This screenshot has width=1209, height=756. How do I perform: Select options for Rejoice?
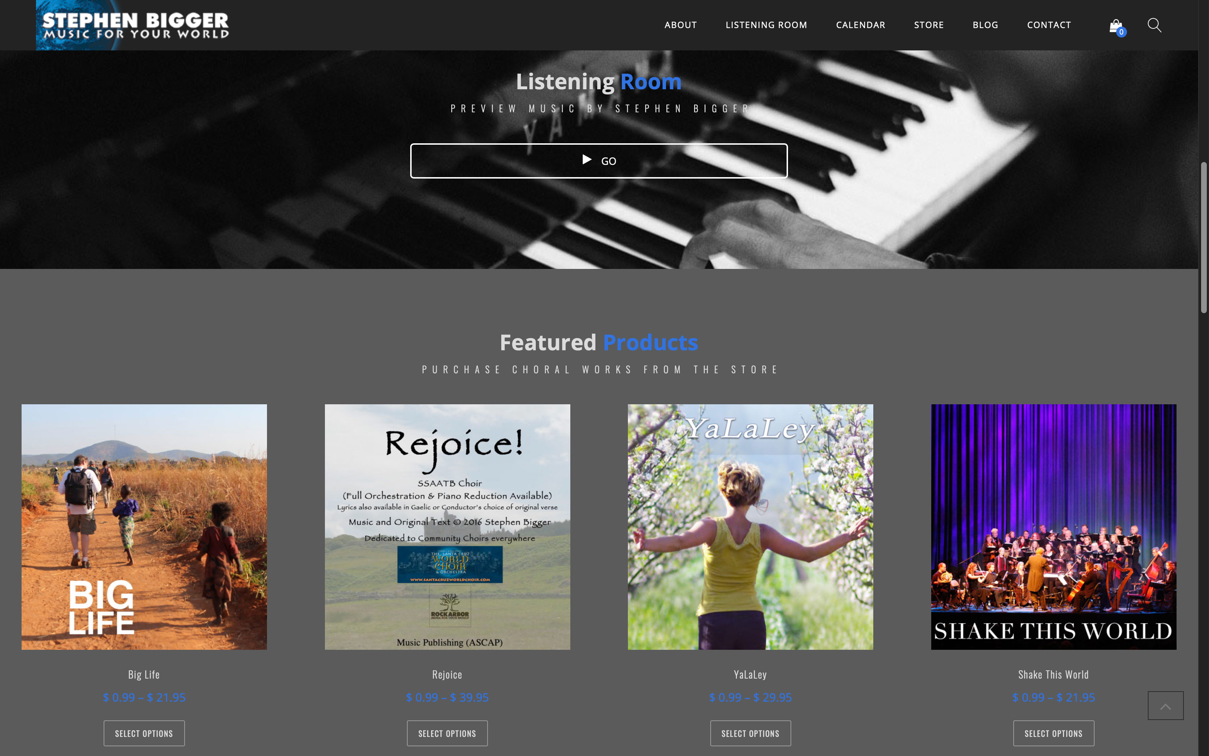pos(447,733)
